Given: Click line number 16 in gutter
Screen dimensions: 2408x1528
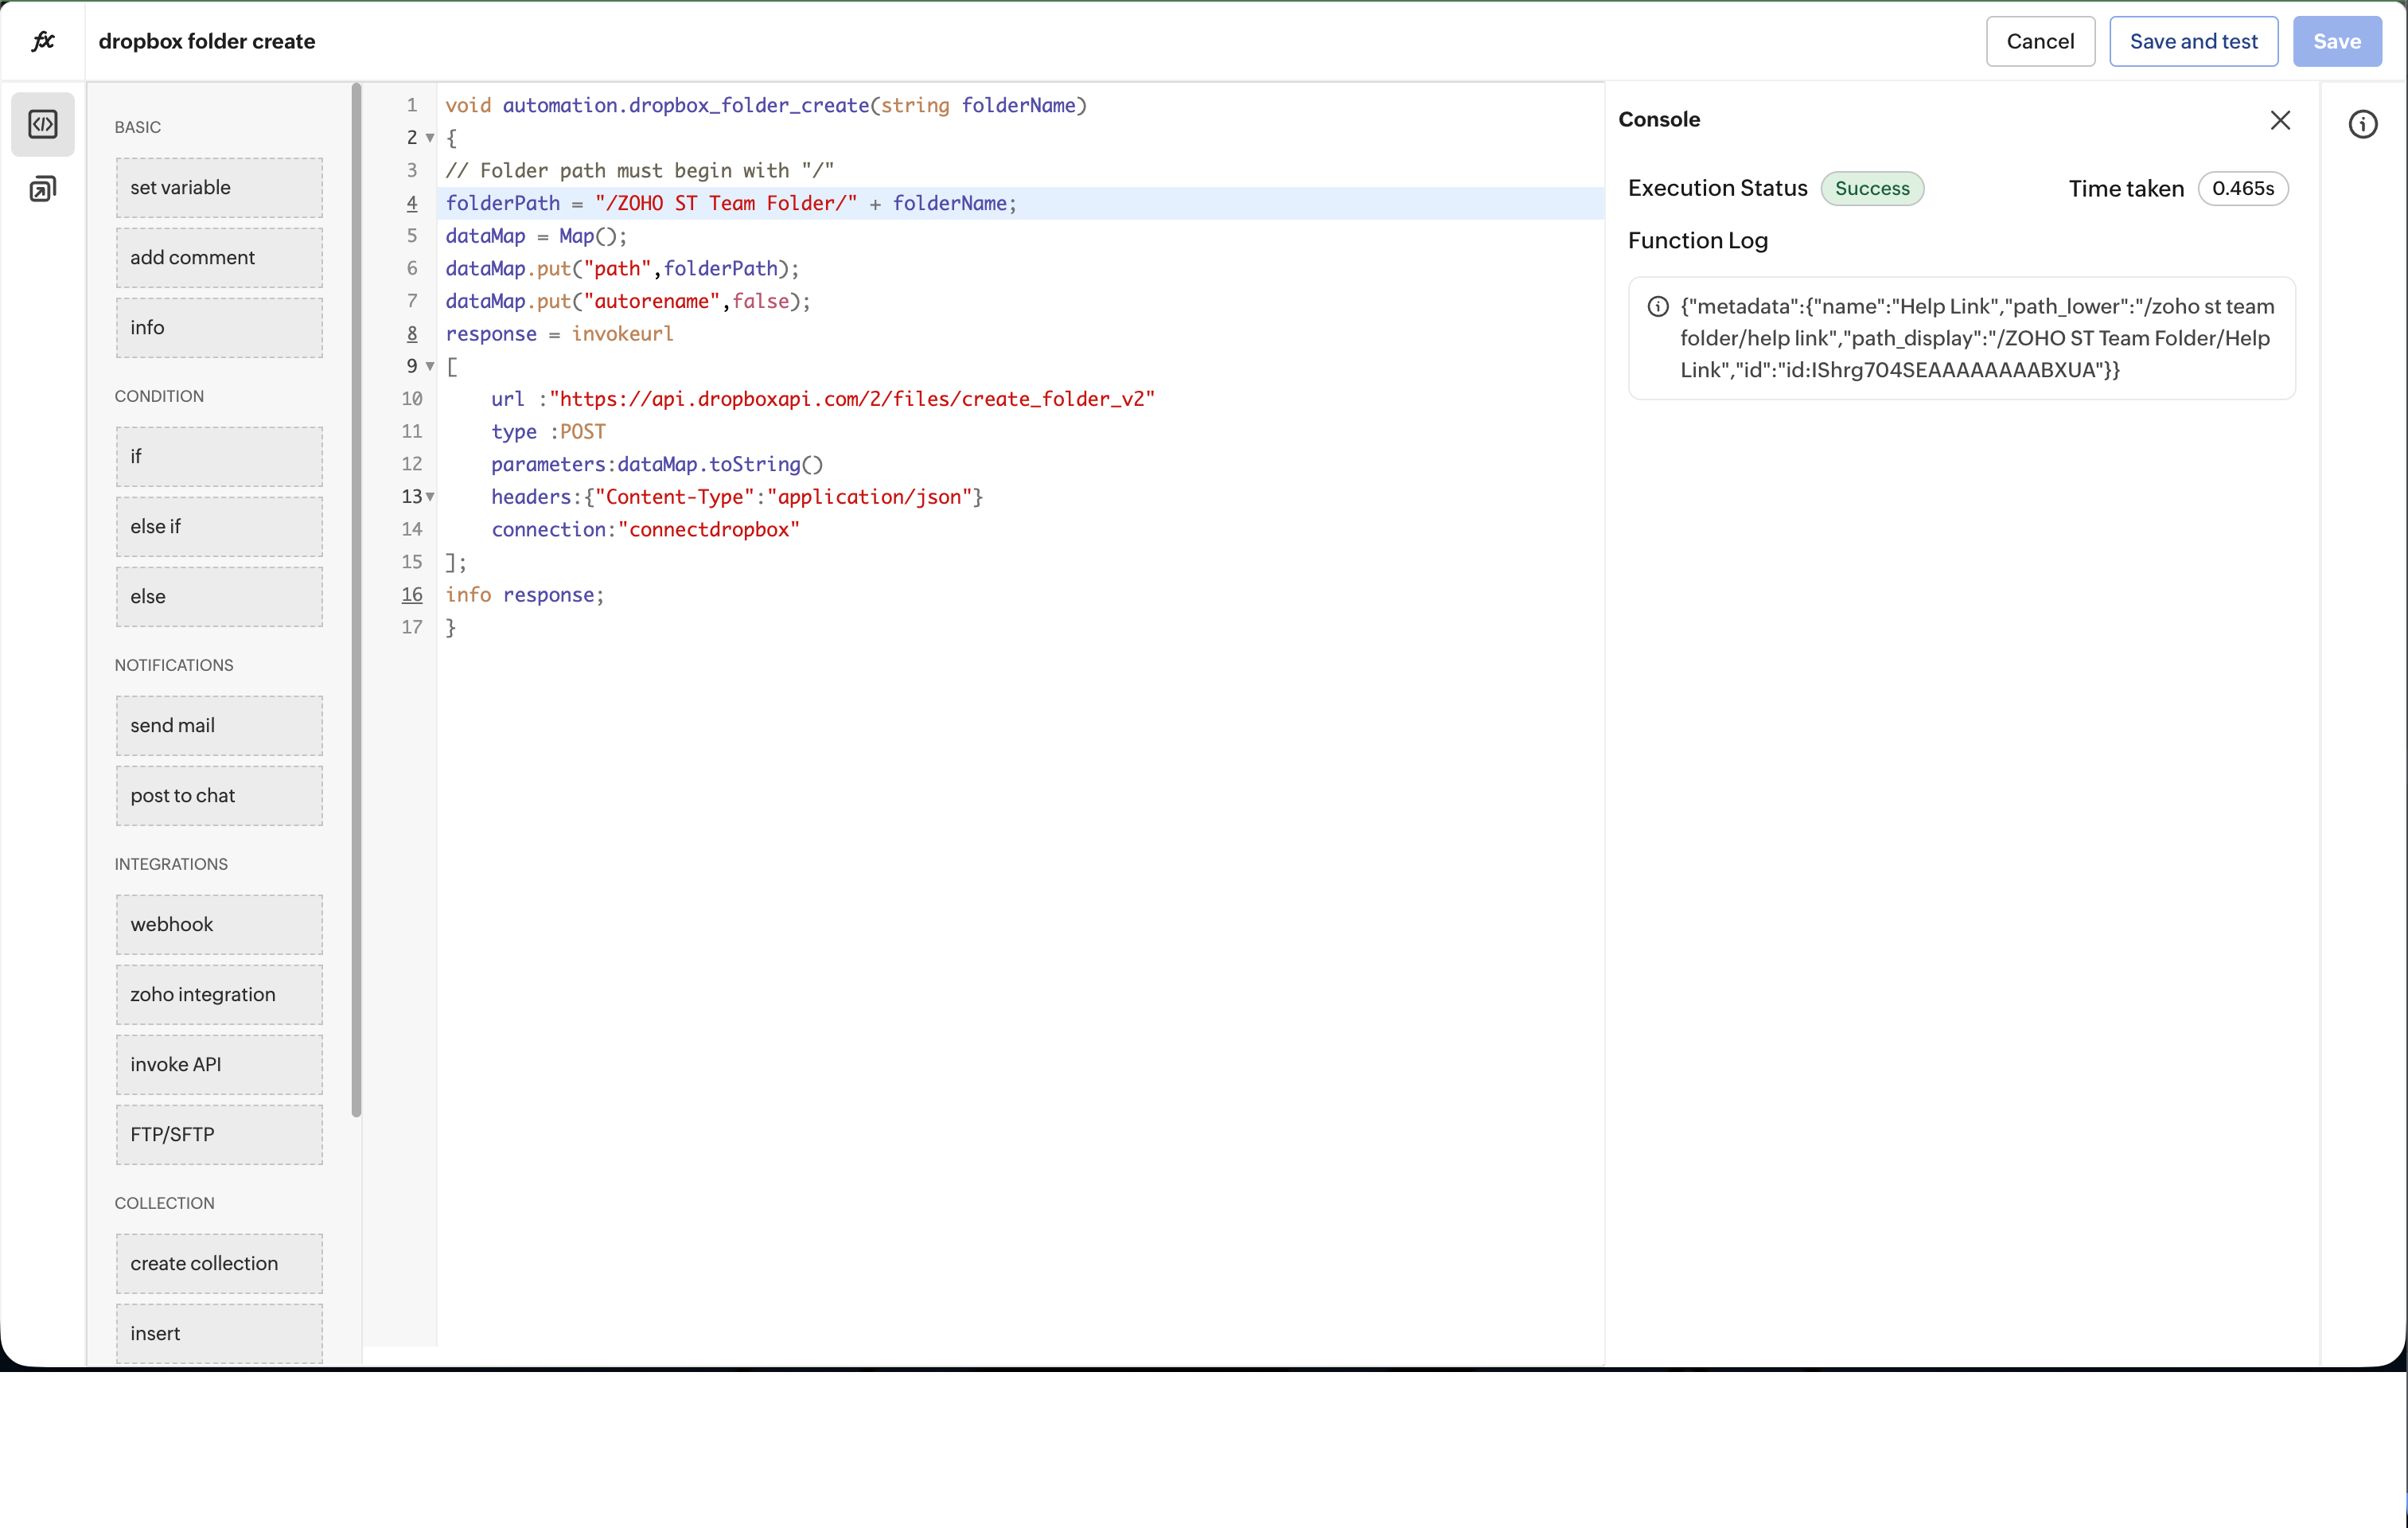Looking at the screenshot, I should [x=412, y=594].
